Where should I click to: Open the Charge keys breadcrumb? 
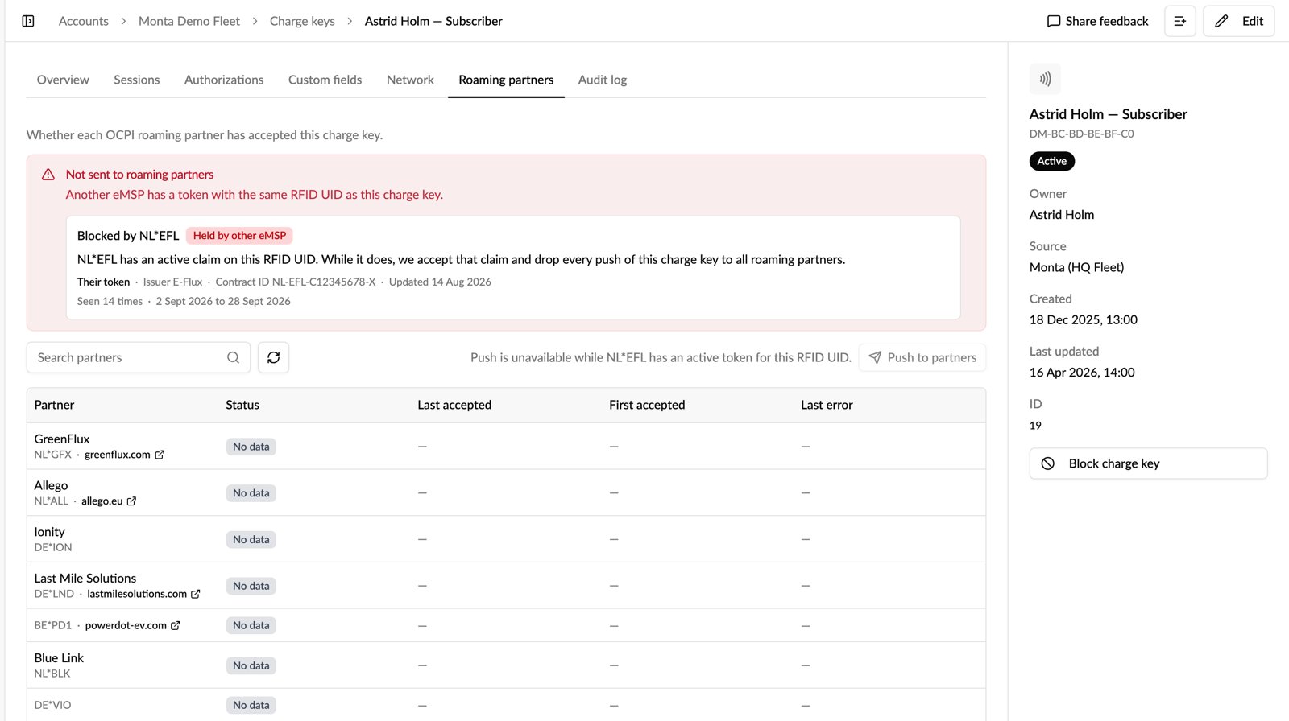point(302,21)
